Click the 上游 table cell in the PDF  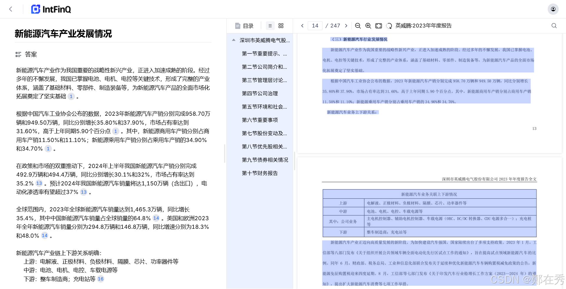coord(343,203)
